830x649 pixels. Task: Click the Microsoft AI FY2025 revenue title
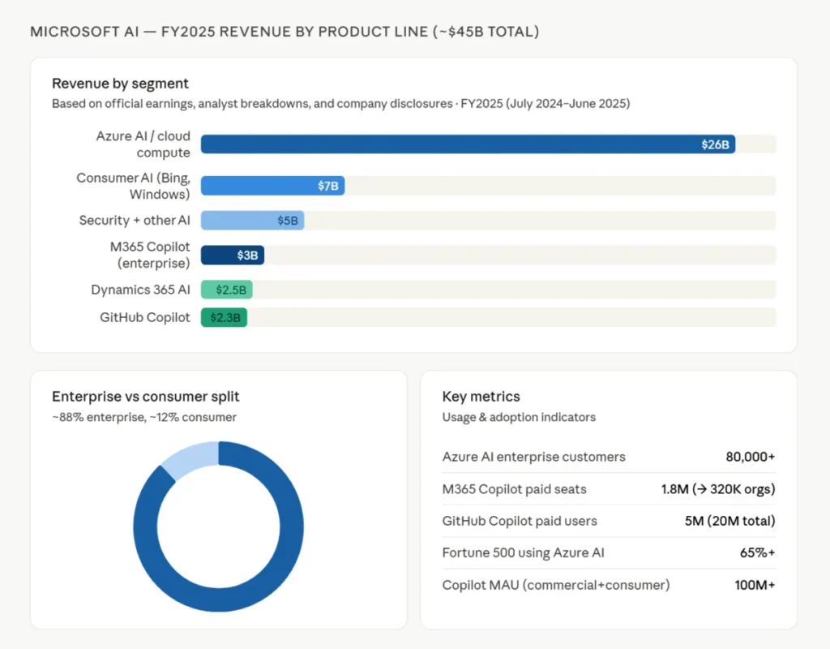click(285, 32)
